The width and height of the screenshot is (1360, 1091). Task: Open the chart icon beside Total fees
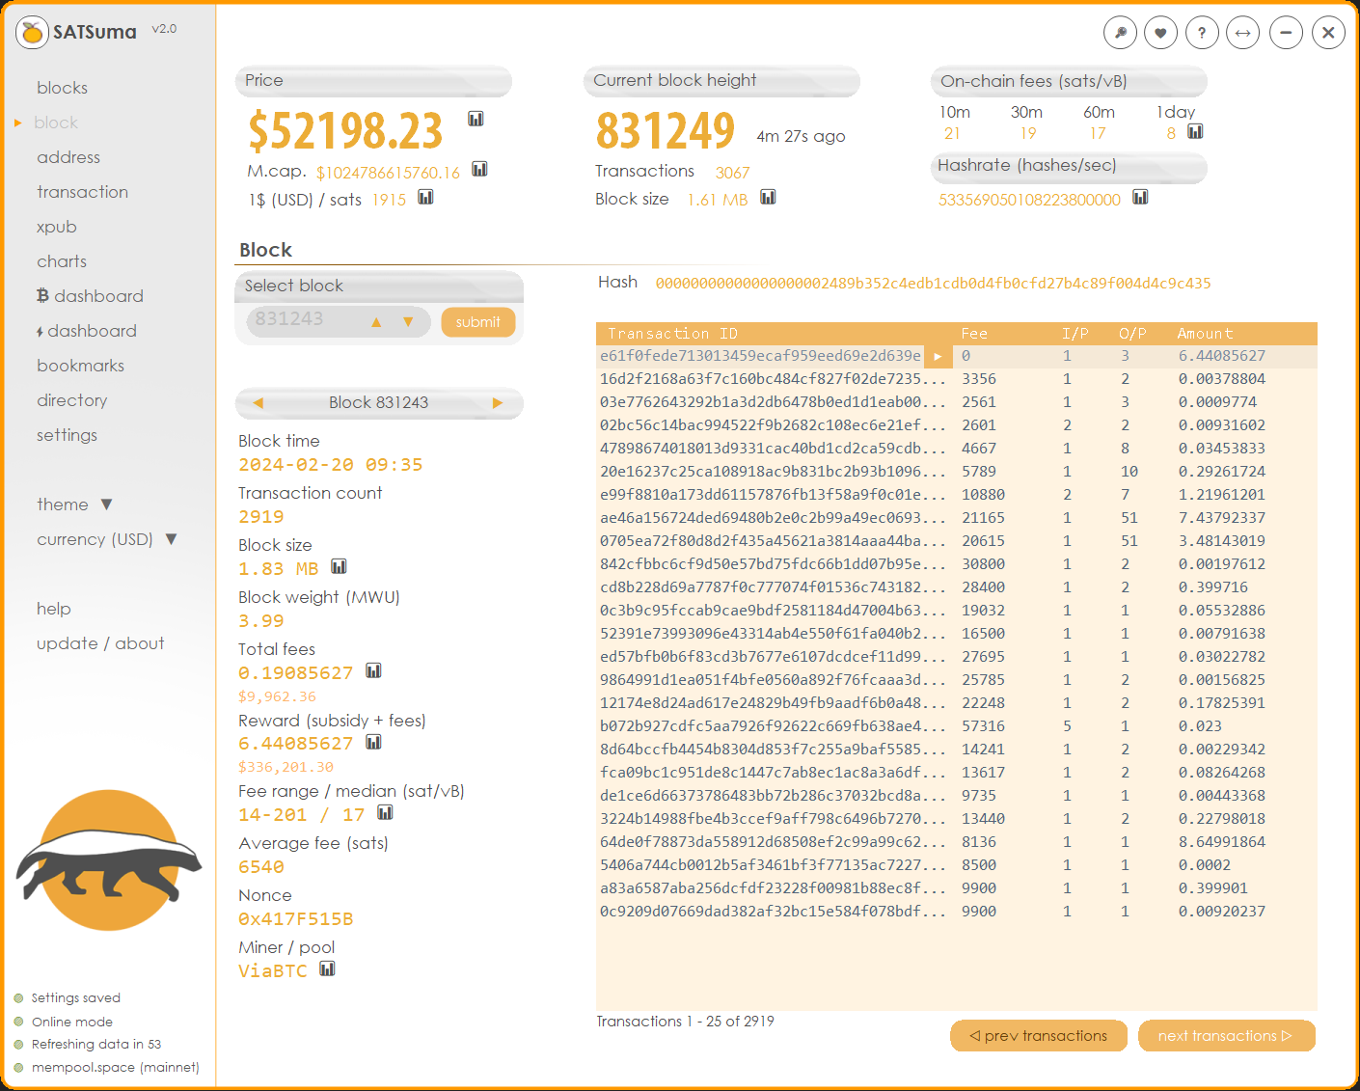coord(374,670)
